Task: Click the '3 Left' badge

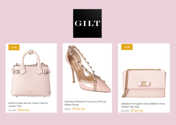Action: click(127, 47)
